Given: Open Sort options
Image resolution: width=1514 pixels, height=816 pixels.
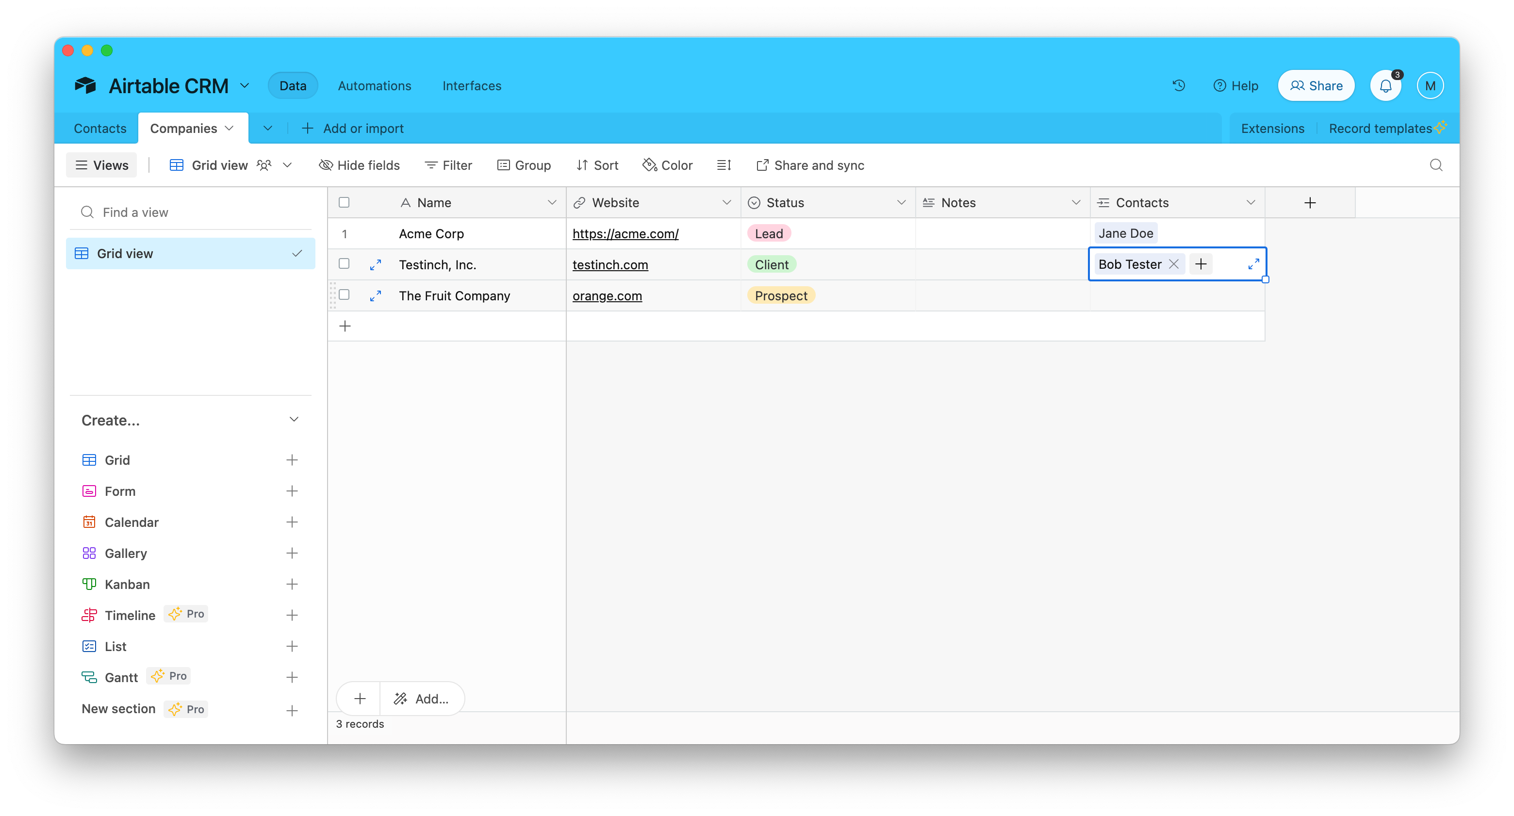Looking at the screenshot, I should click(x=597, y=165).
